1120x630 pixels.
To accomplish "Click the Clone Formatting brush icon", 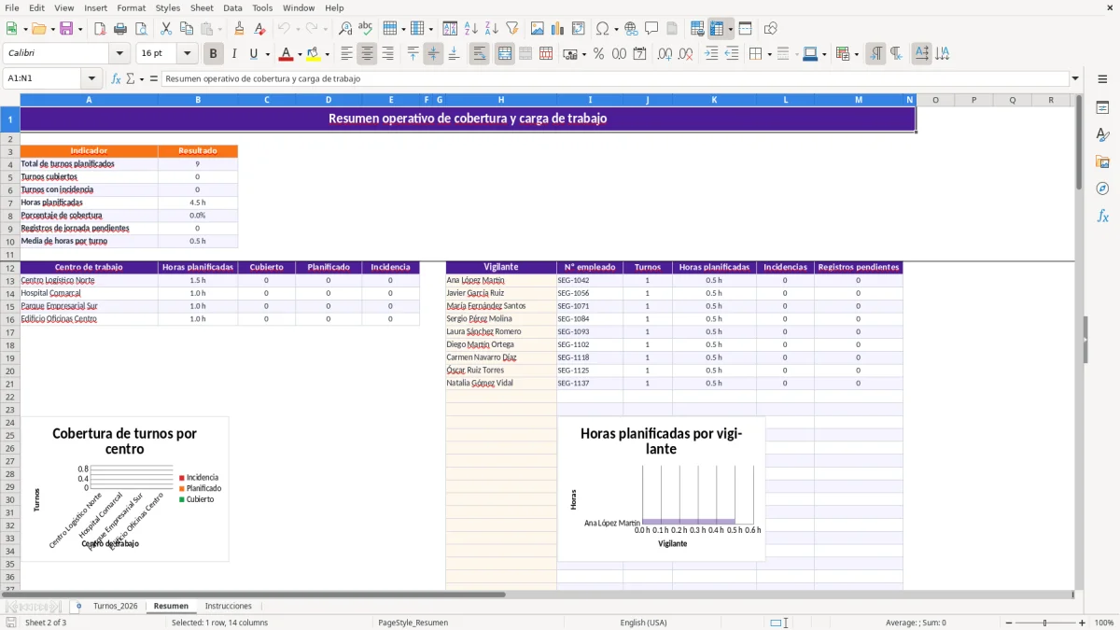I will 240,29.
